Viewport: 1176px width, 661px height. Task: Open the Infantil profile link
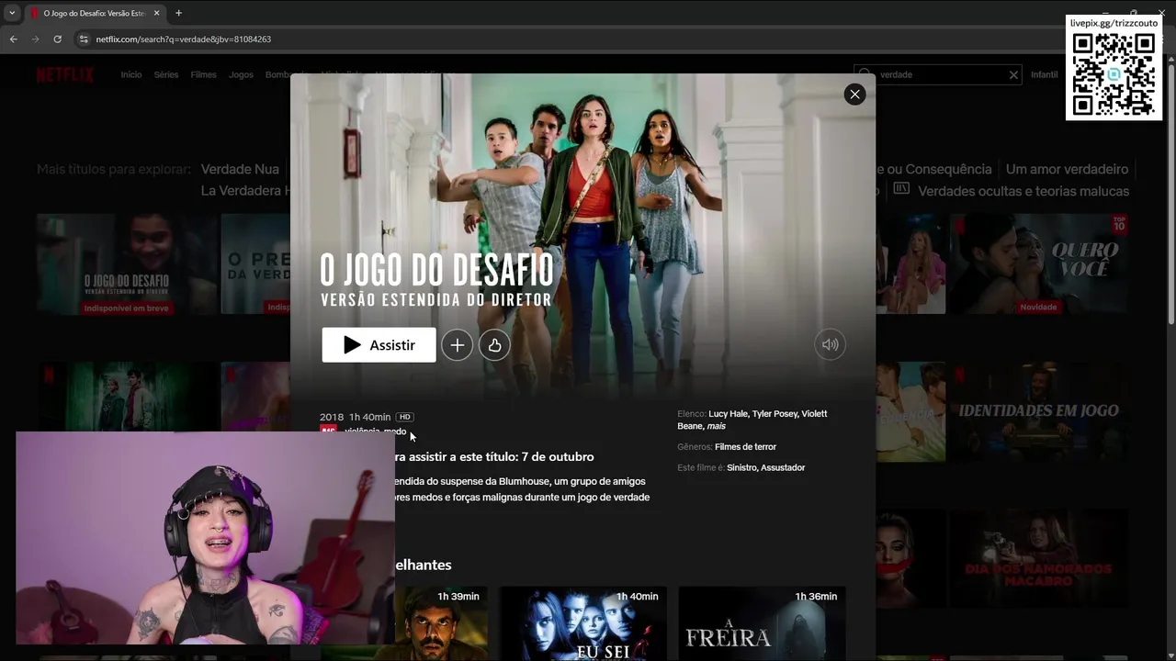click(1044, 74)
